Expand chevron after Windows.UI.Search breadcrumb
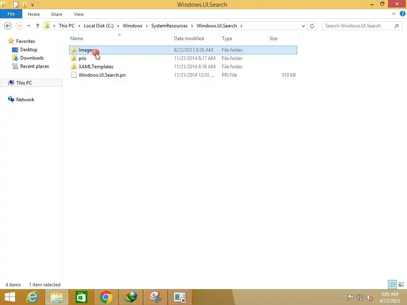 click(241, 26)
